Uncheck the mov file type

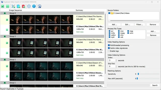[x=119, y=31]
